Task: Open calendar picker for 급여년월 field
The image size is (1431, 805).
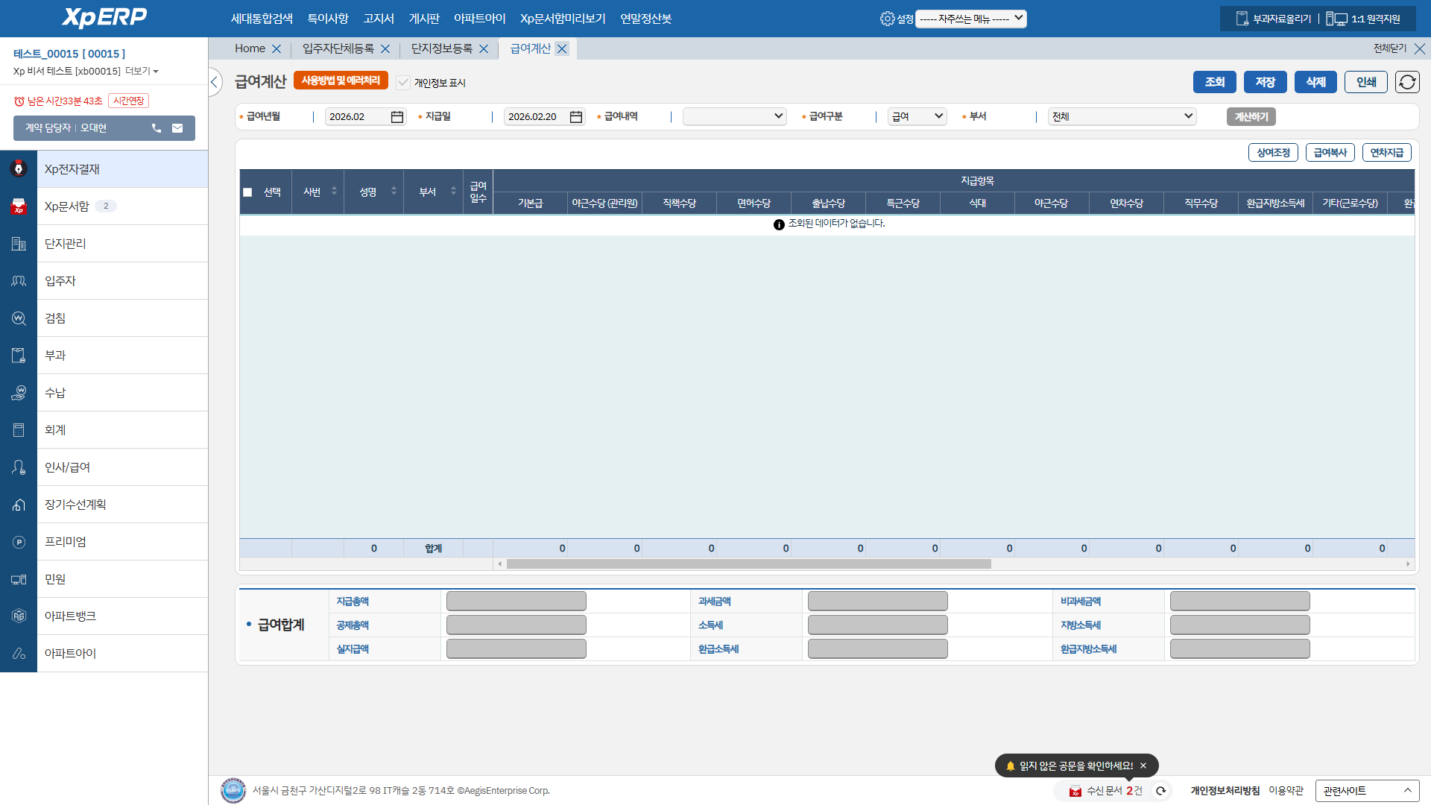Action: pos(397,117)
